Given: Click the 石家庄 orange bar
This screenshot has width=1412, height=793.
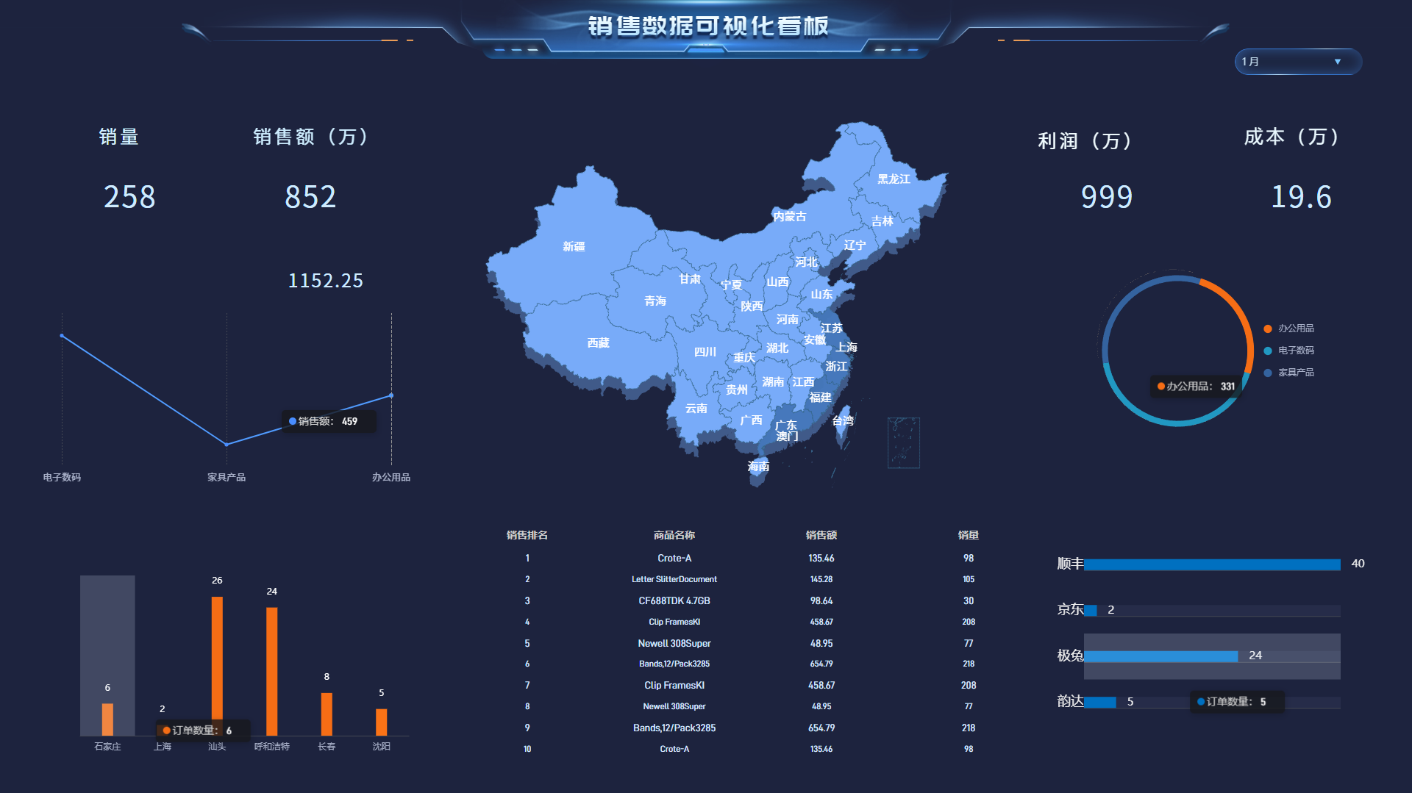Looking at the screenshot, I should point(107,720).
